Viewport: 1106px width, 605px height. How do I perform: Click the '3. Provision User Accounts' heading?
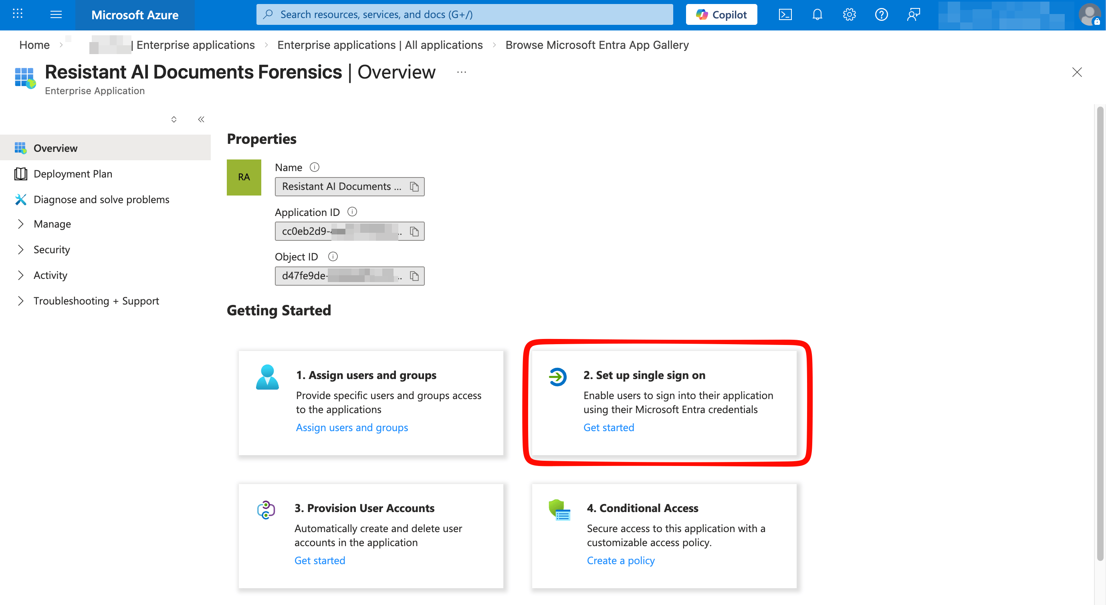364,508
